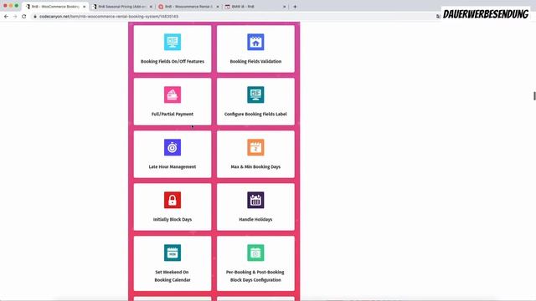Click the Booking Fields On/Off Features icon
Viewport: 536px width, 301px height.
[173, 42]
